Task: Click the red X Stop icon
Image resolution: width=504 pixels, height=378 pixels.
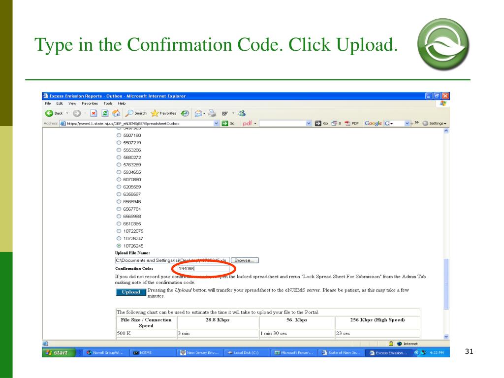Action: [x=94, y=113]
